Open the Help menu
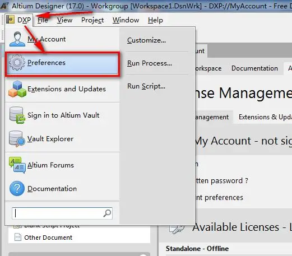Viewport: 292px width, 256px height. 155,20
